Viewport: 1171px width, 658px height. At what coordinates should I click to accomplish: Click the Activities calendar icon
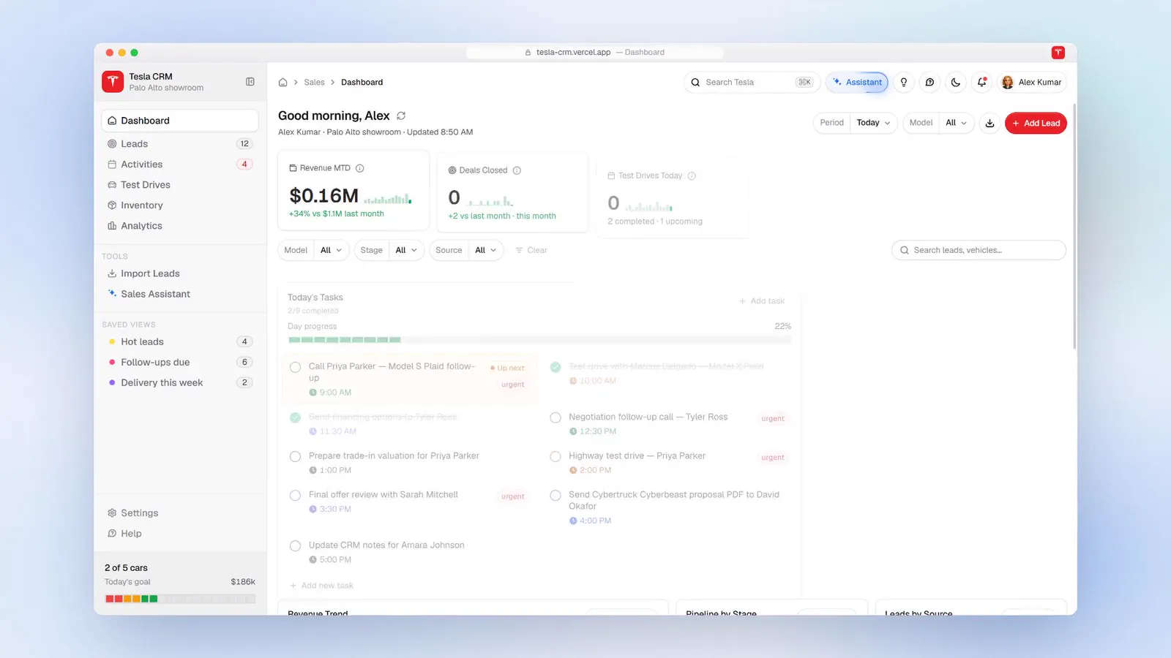tap(112, 164)
